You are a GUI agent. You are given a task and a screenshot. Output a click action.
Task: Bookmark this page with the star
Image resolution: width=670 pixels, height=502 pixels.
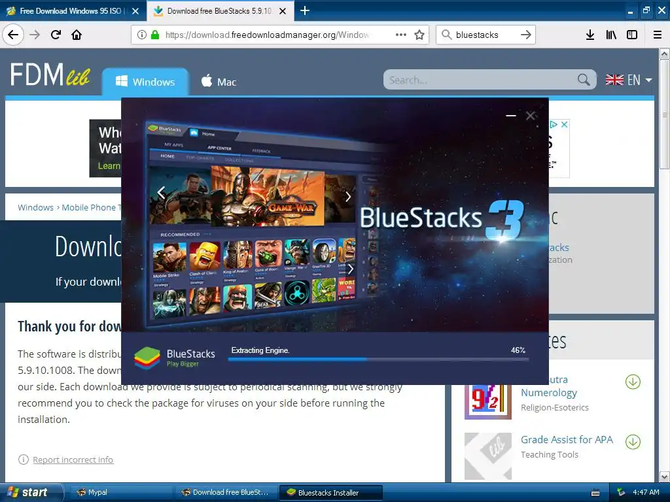click(419, 35)
